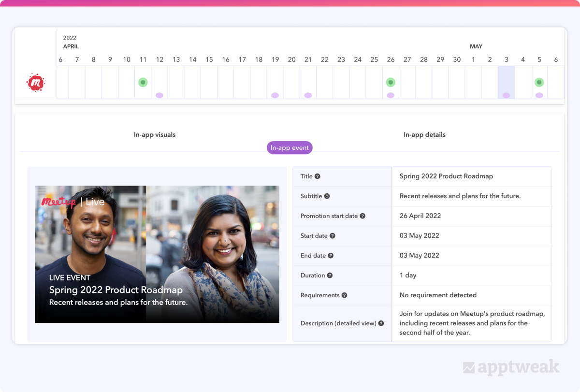The height and width of the screenshot is (392, 580).
Task: Open the Spring 2022 Product Roadmap event image
Action: click(157, 254)
